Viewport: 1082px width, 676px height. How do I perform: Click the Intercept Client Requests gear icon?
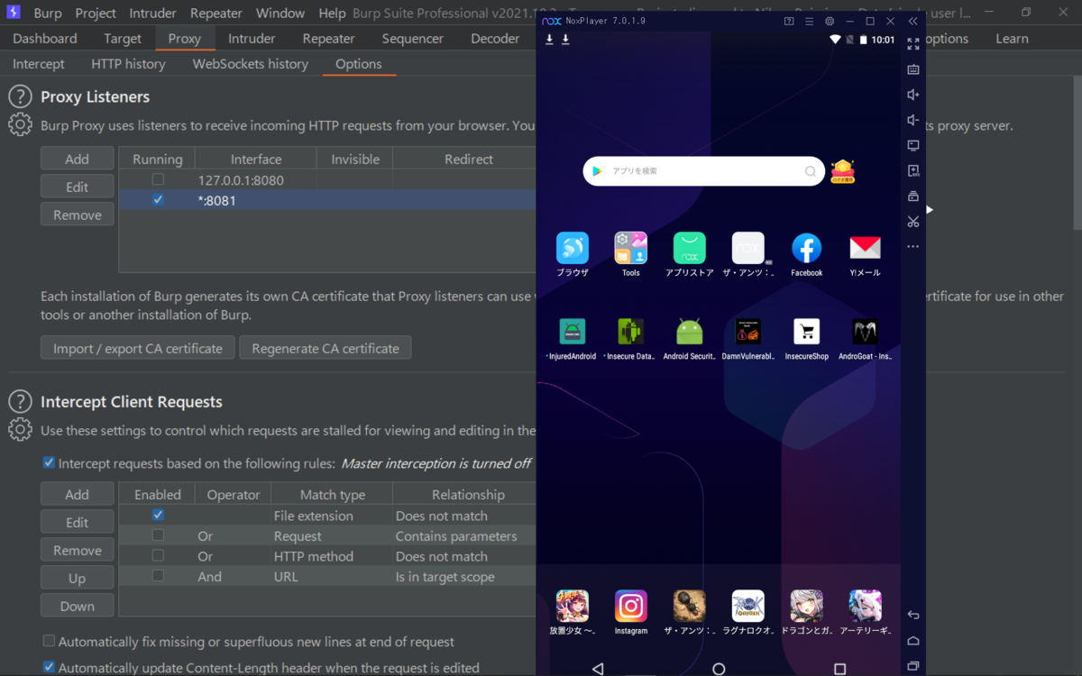click(x=20, y=430)
